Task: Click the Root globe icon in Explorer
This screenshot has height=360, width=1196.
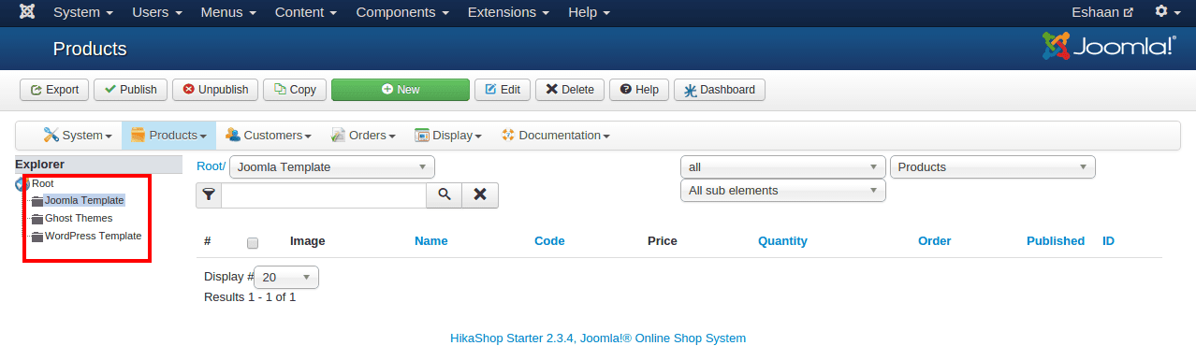Action: pyautogui.click(x=22, y=184)
